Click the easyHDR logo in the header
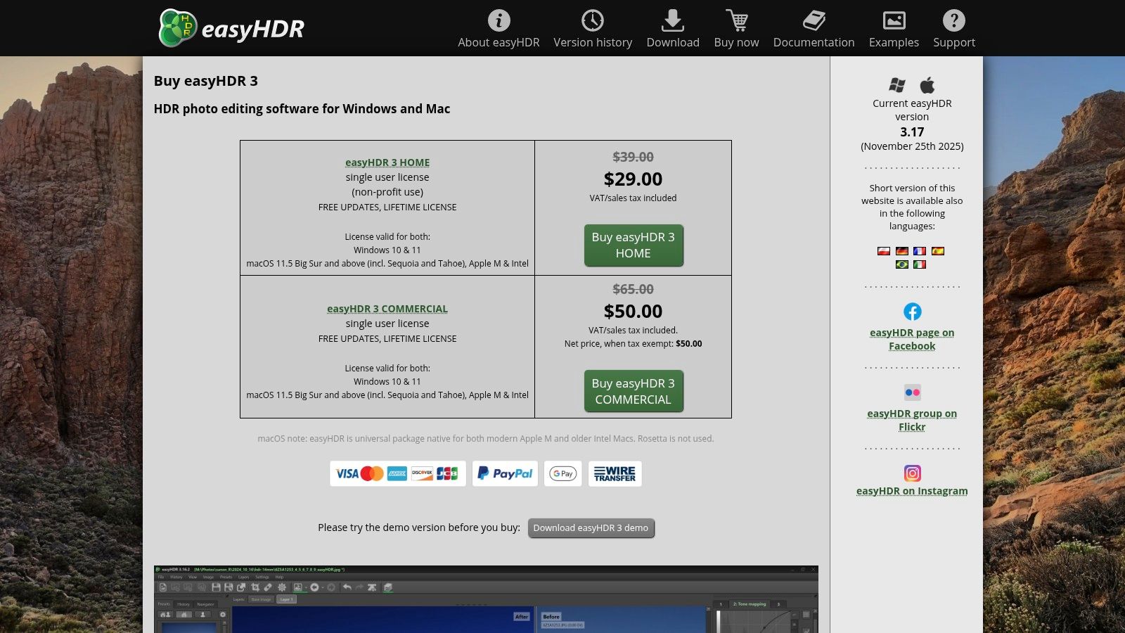This screenshot has width=1125, height=633. tap(232, 28)
